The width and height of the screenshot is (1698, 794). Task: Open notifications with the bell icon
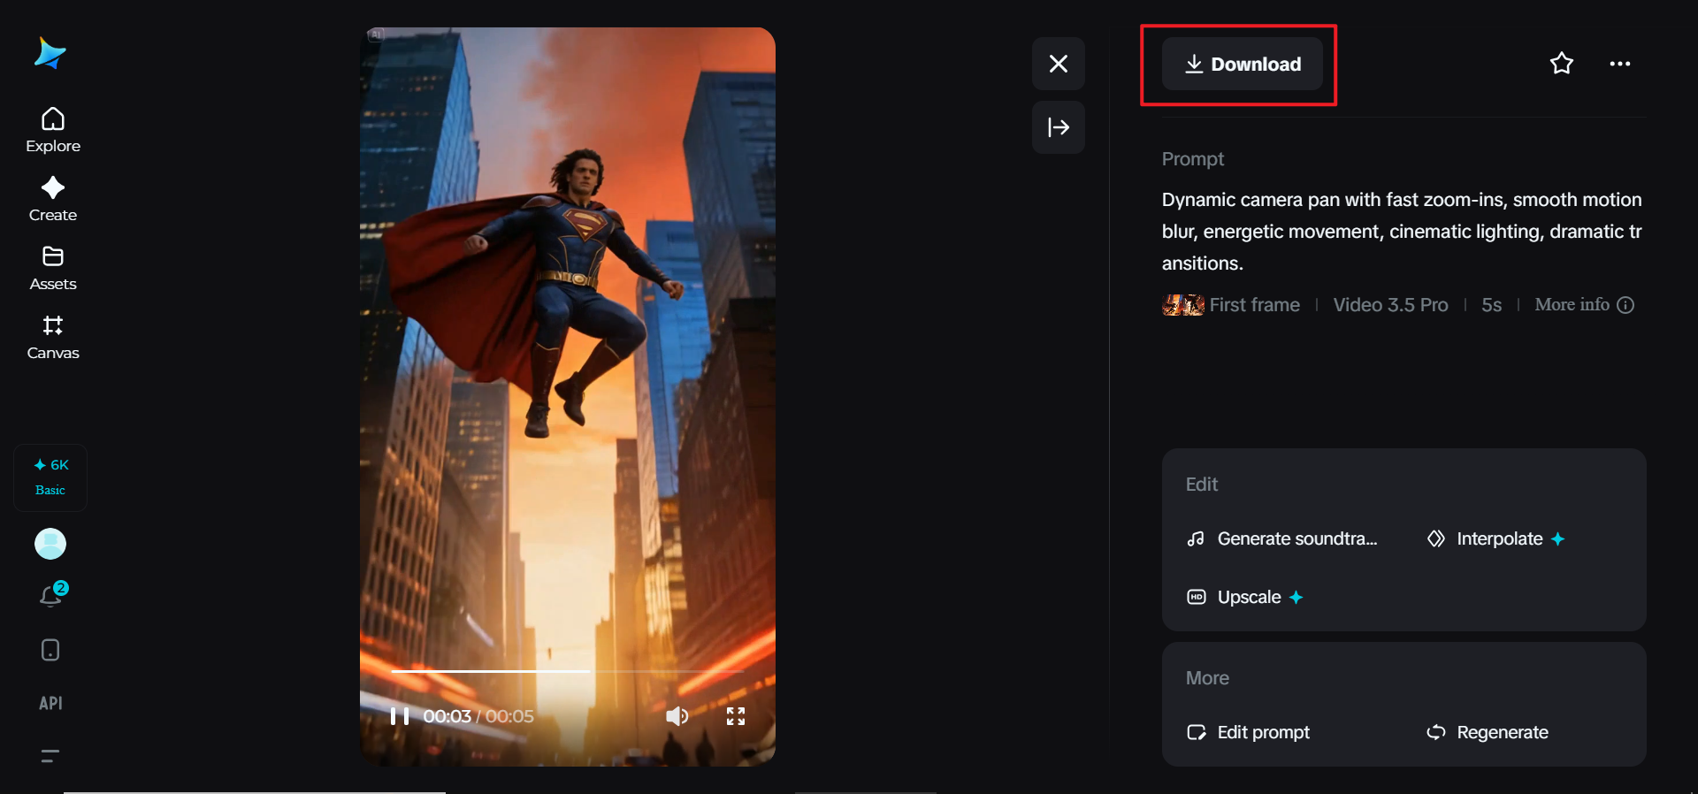point(50,595)
